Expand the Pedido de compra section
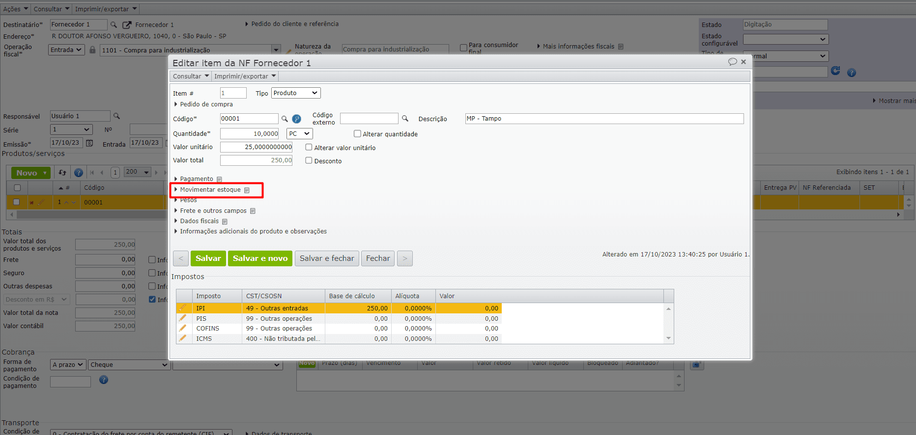Image resolution: width=916 pixels, height=435 pixels. click(203, 104)
